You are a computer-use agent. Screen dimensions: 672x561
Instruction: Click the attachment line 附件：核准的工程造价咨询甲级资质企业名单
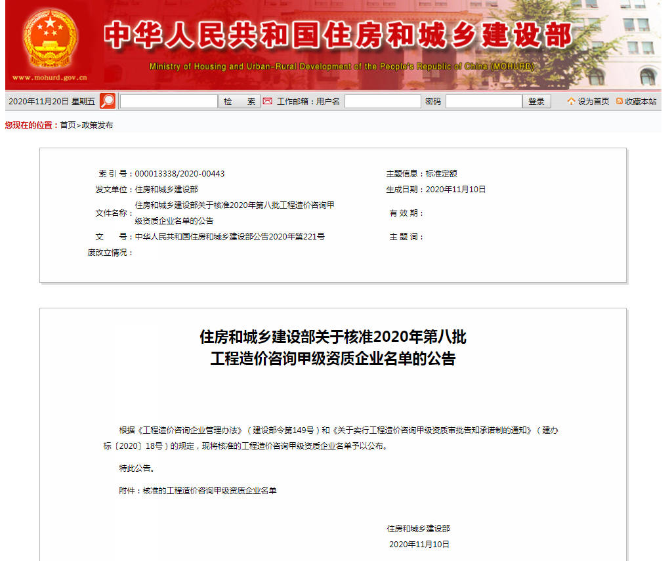tap(198, 491)
